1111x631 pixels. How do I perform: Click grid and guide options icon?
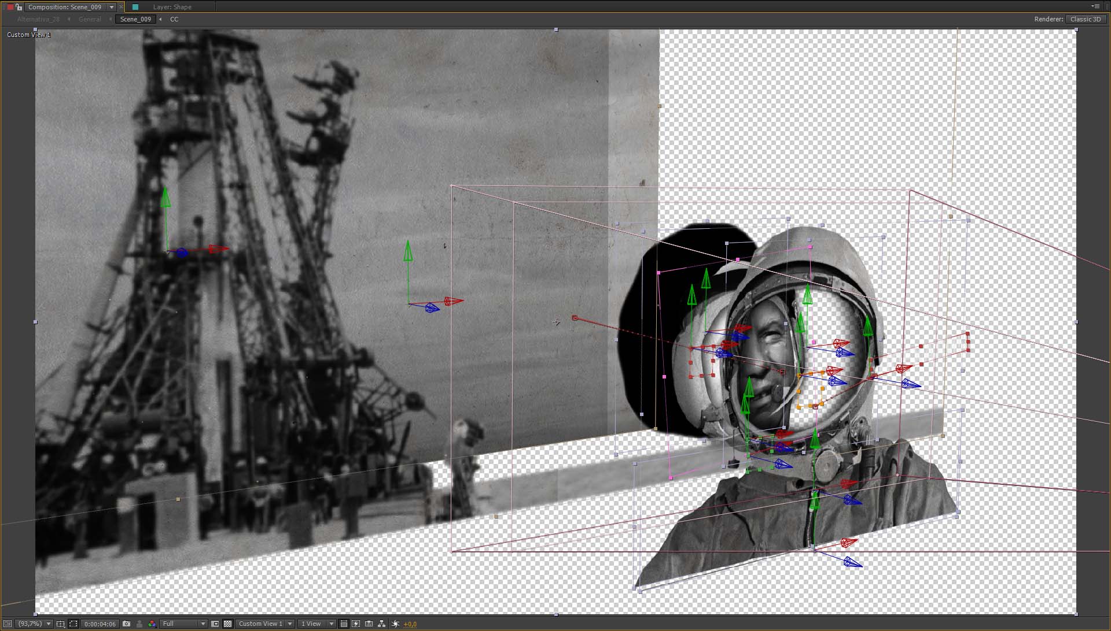[60, 623]
